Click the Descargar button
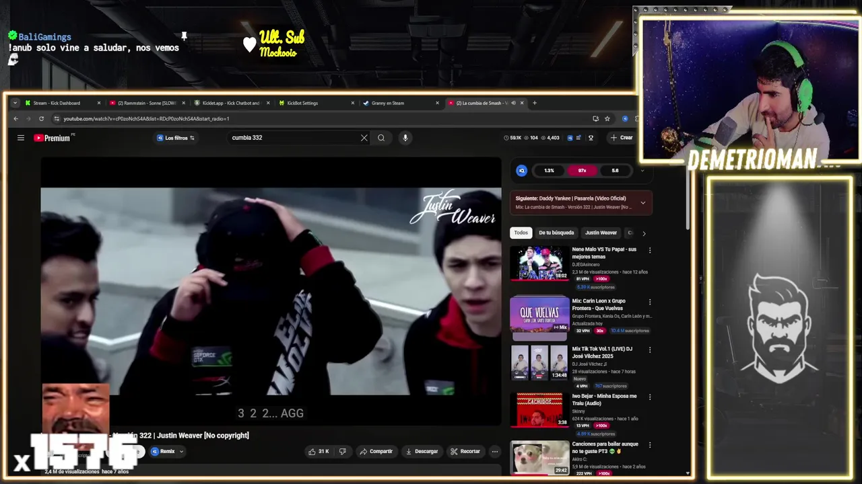 click(422, 451)
